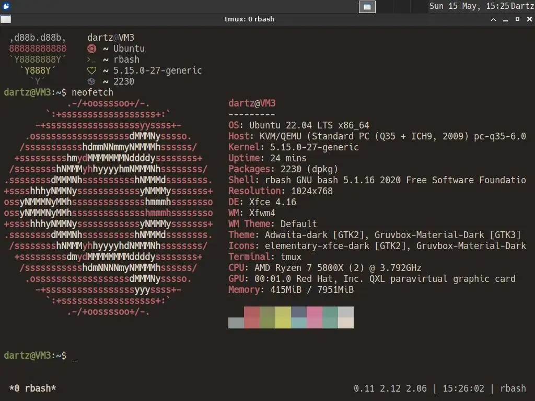Click the Icons: elementary-xfce-dark line

point(377,245)
